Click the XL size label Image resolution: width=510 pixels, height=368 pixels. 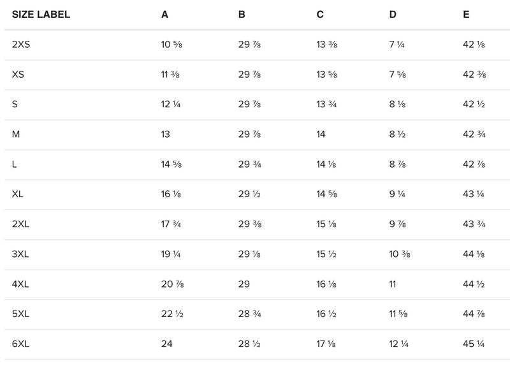[x=18, y=195]
